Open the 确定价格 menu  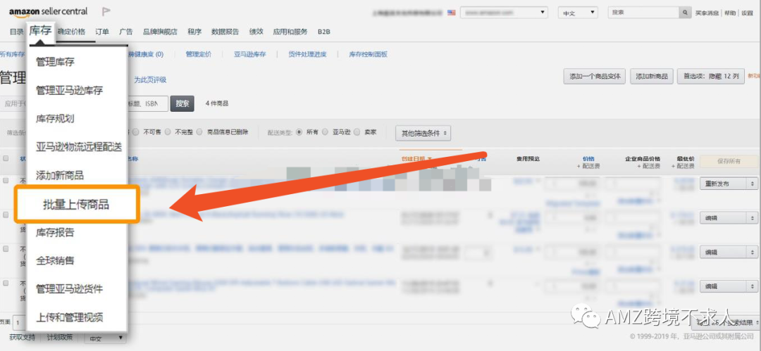71,32
